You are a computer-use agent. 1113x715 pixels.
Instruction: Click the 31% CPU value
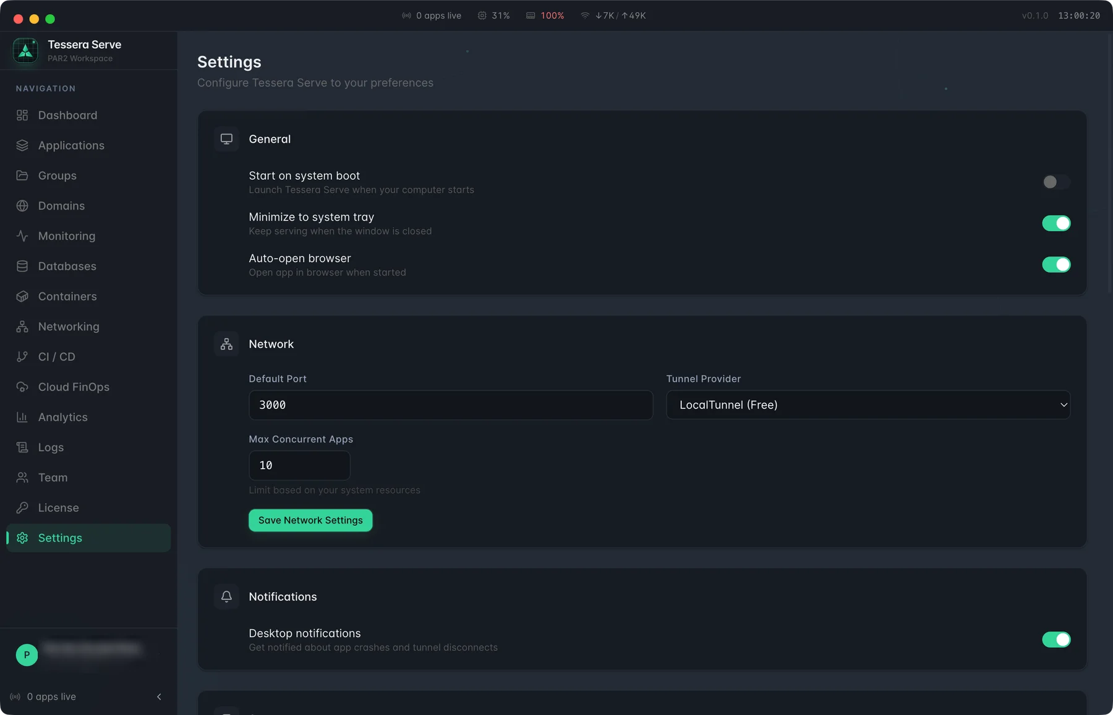click(501, 15)
